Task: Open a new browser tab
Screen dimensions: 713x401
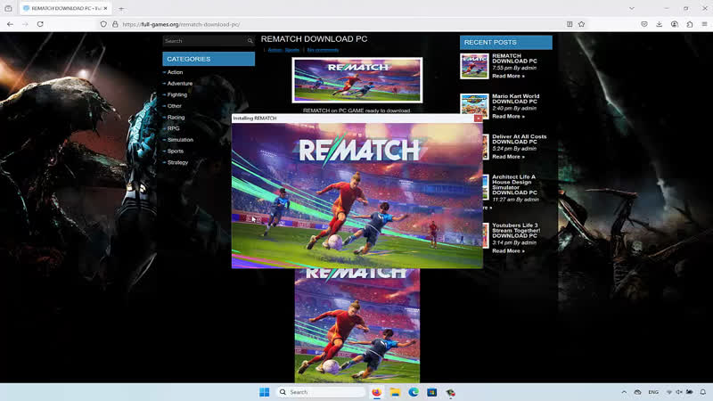Action: (x=121, y=8)
